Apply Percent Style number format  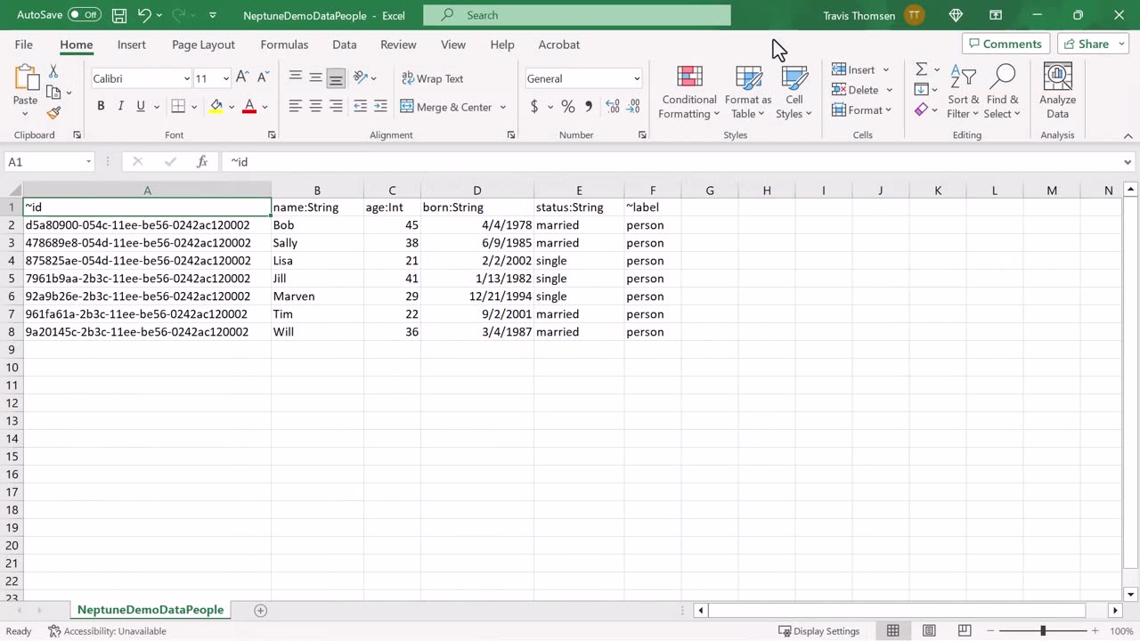[567, 107]
